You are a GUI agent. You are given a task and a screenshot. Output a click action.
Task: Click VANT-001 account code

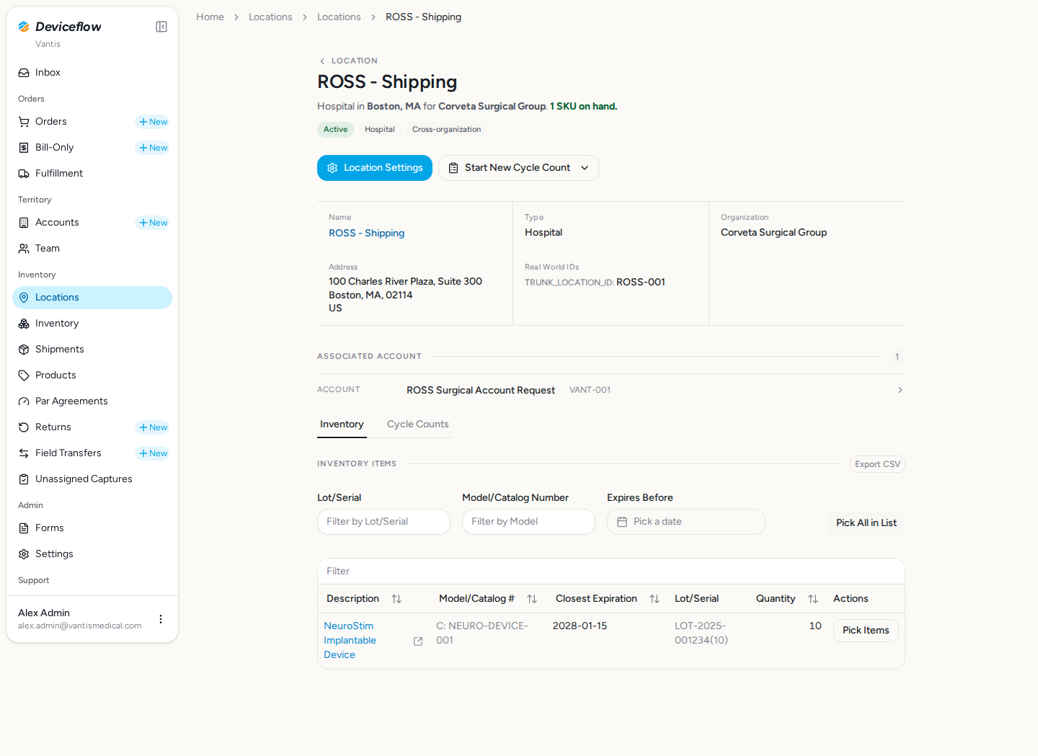pos(590,390)
